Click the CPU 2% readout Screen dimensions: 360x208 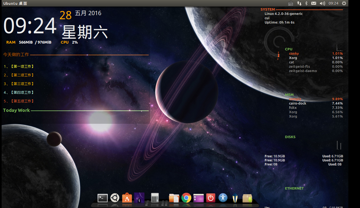[69, 42]
